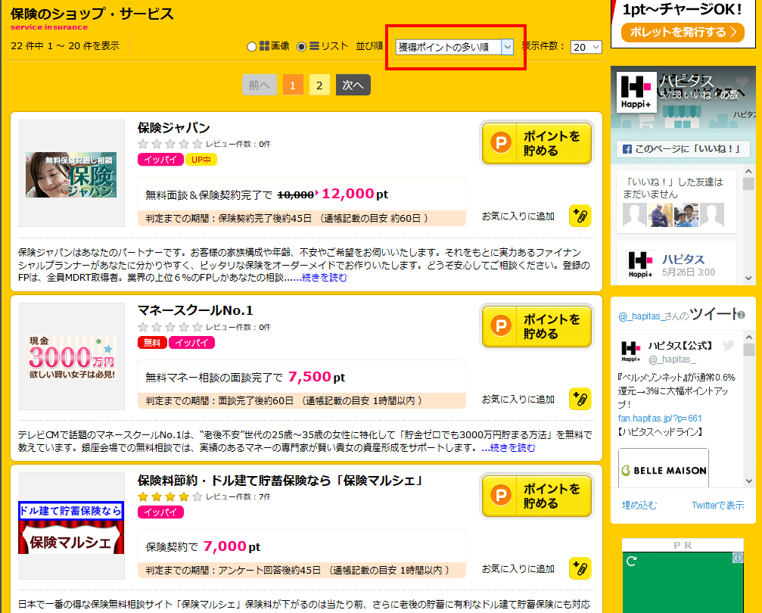This screenshot has height=613, width=762.
Task: Click the イッパイ tag on マネースクールNo.1
Action: click(191, 343)
